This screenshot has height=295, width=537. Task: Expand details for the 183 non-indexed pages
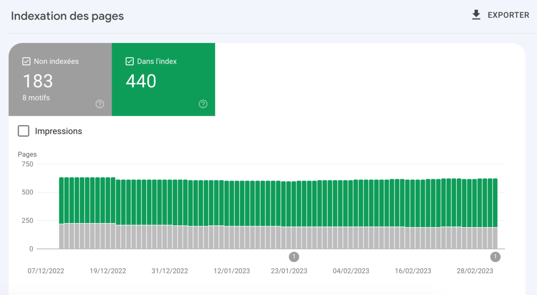click(x=38, y=81)
